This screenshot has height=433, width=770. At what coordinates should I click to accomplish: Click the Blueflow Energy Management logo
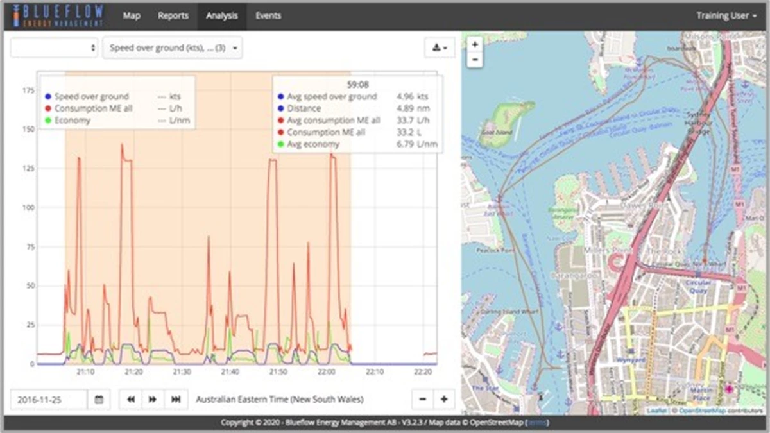pyautogui.click(x=56, y=15)
